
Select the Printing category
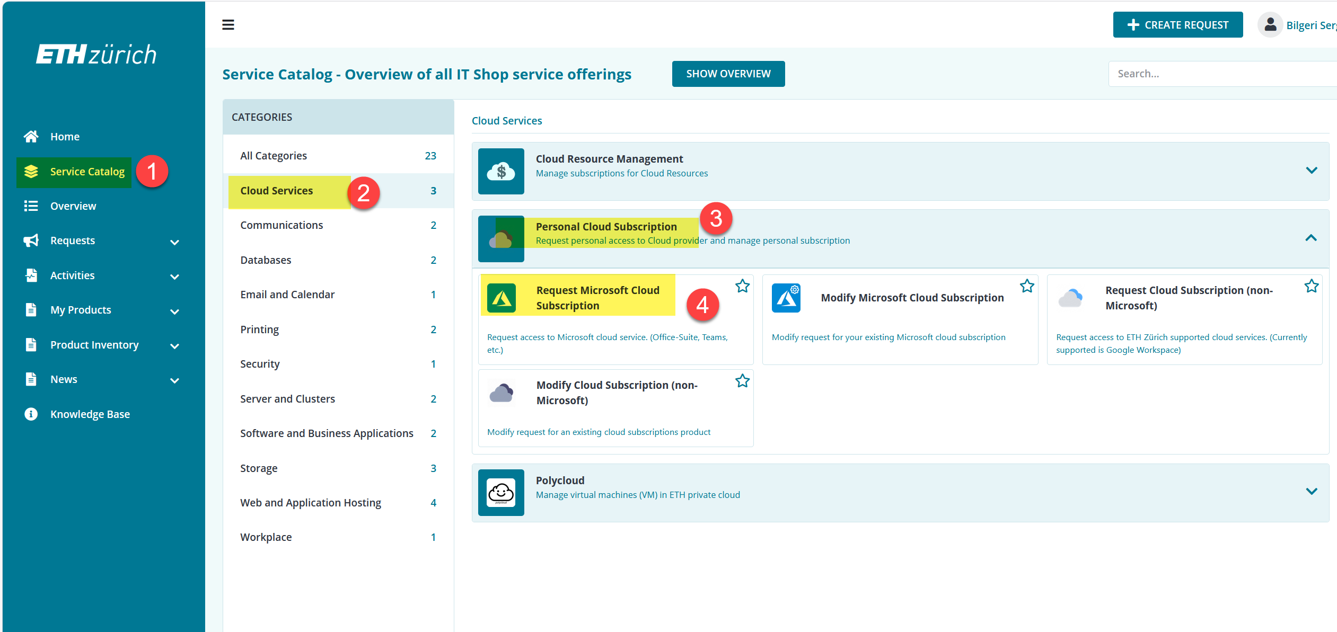[338, 330]
